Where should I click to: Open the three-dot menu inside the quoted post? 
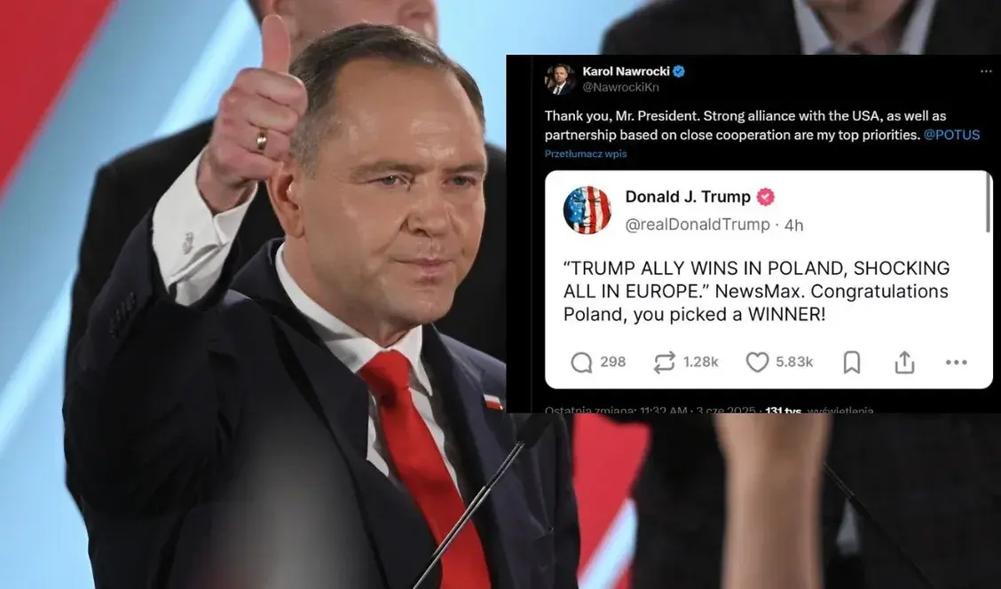tap(956, 363)
